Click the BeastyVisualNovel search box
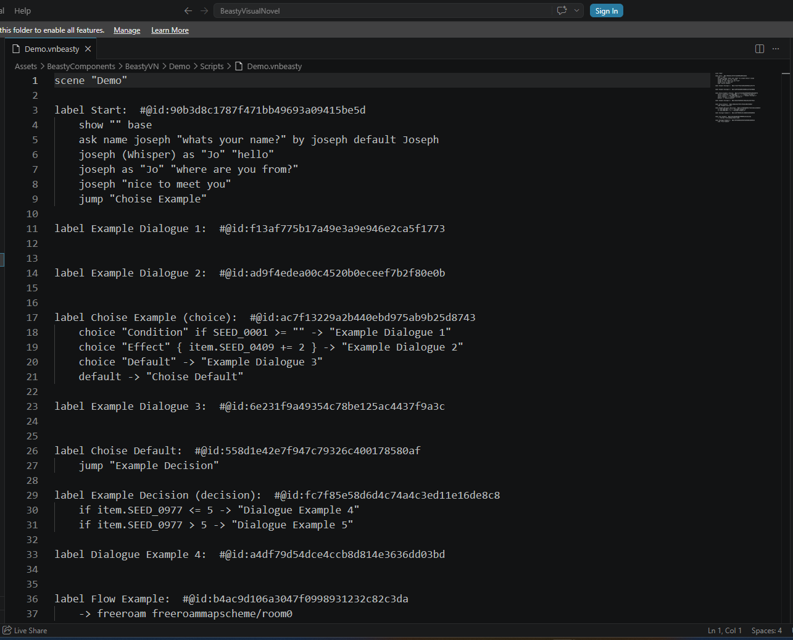 (383, 10)
